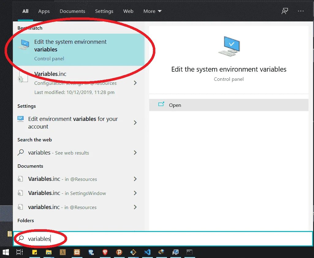Expand 'Edit environment variables for your account' arrow
This screenshot has height=258, width=314.
(x=135, y=123)
